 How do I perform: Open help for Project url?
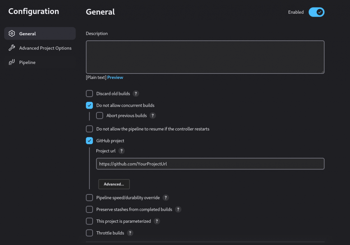121,151
